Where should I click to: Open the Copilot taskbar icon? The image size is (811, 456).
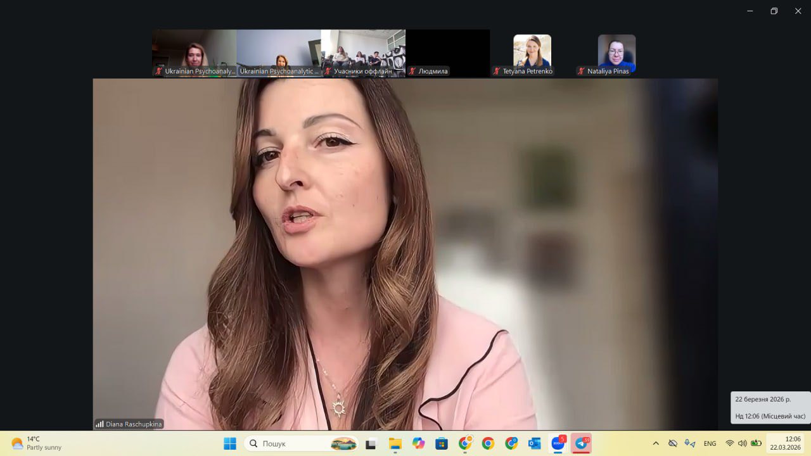418,443
